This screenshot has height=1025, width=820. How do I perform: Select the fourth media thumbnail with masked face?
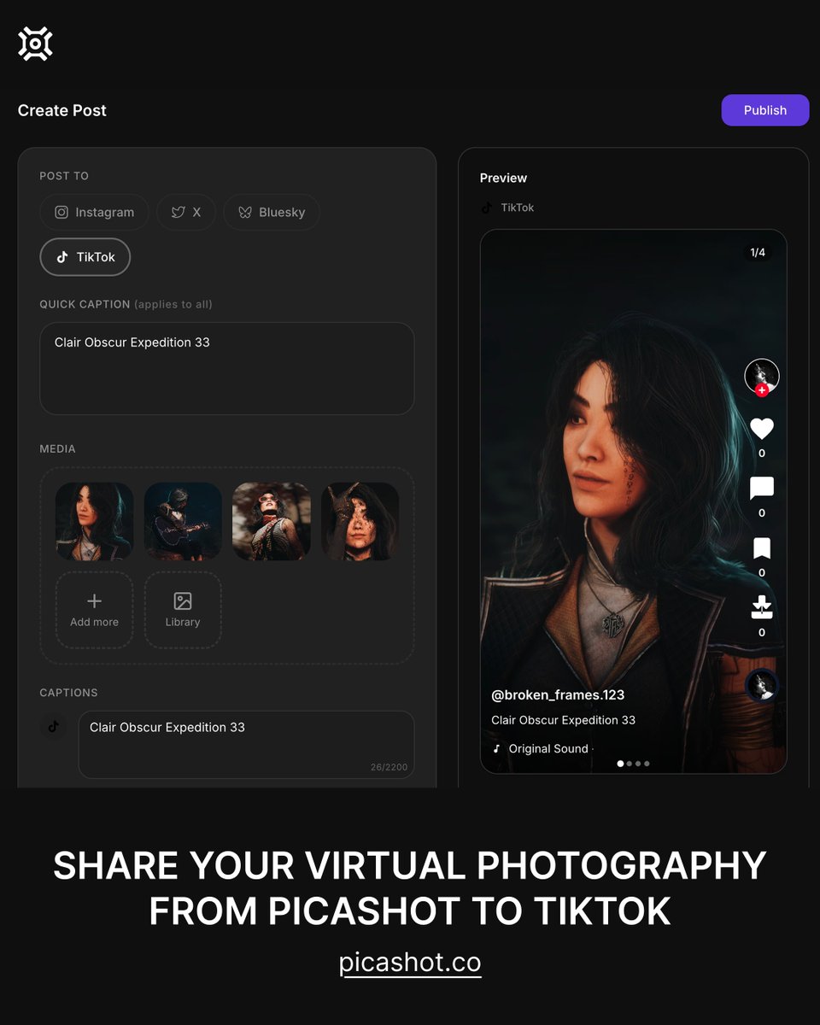(x=360, y=521)
